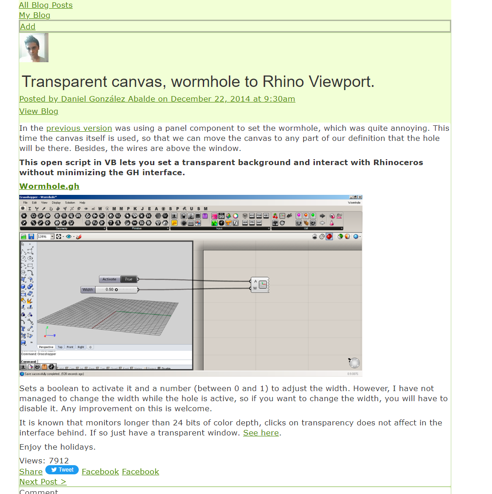Open the Posted by Daniel González Abalde link

tap(157, 99)
